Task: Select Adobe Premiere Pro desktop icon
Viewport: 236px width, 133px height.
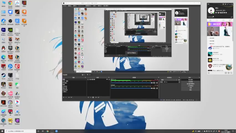Action: (3, 32)
